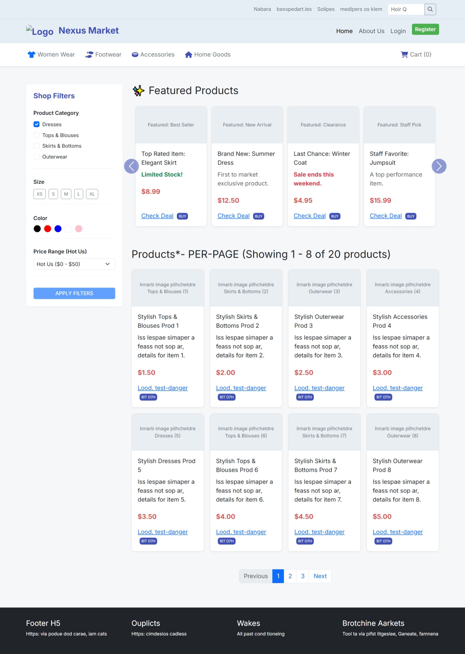The height and width of the screenshot is (654, 465).
Task: Select the XL size option
Action: coord(92,194)
